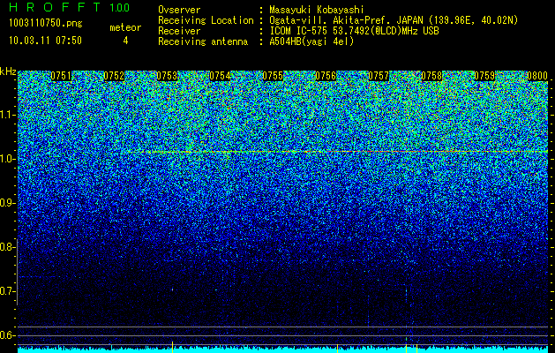Click the 0753 time tick label
The image size is (555, 353).
click(167, 76)
